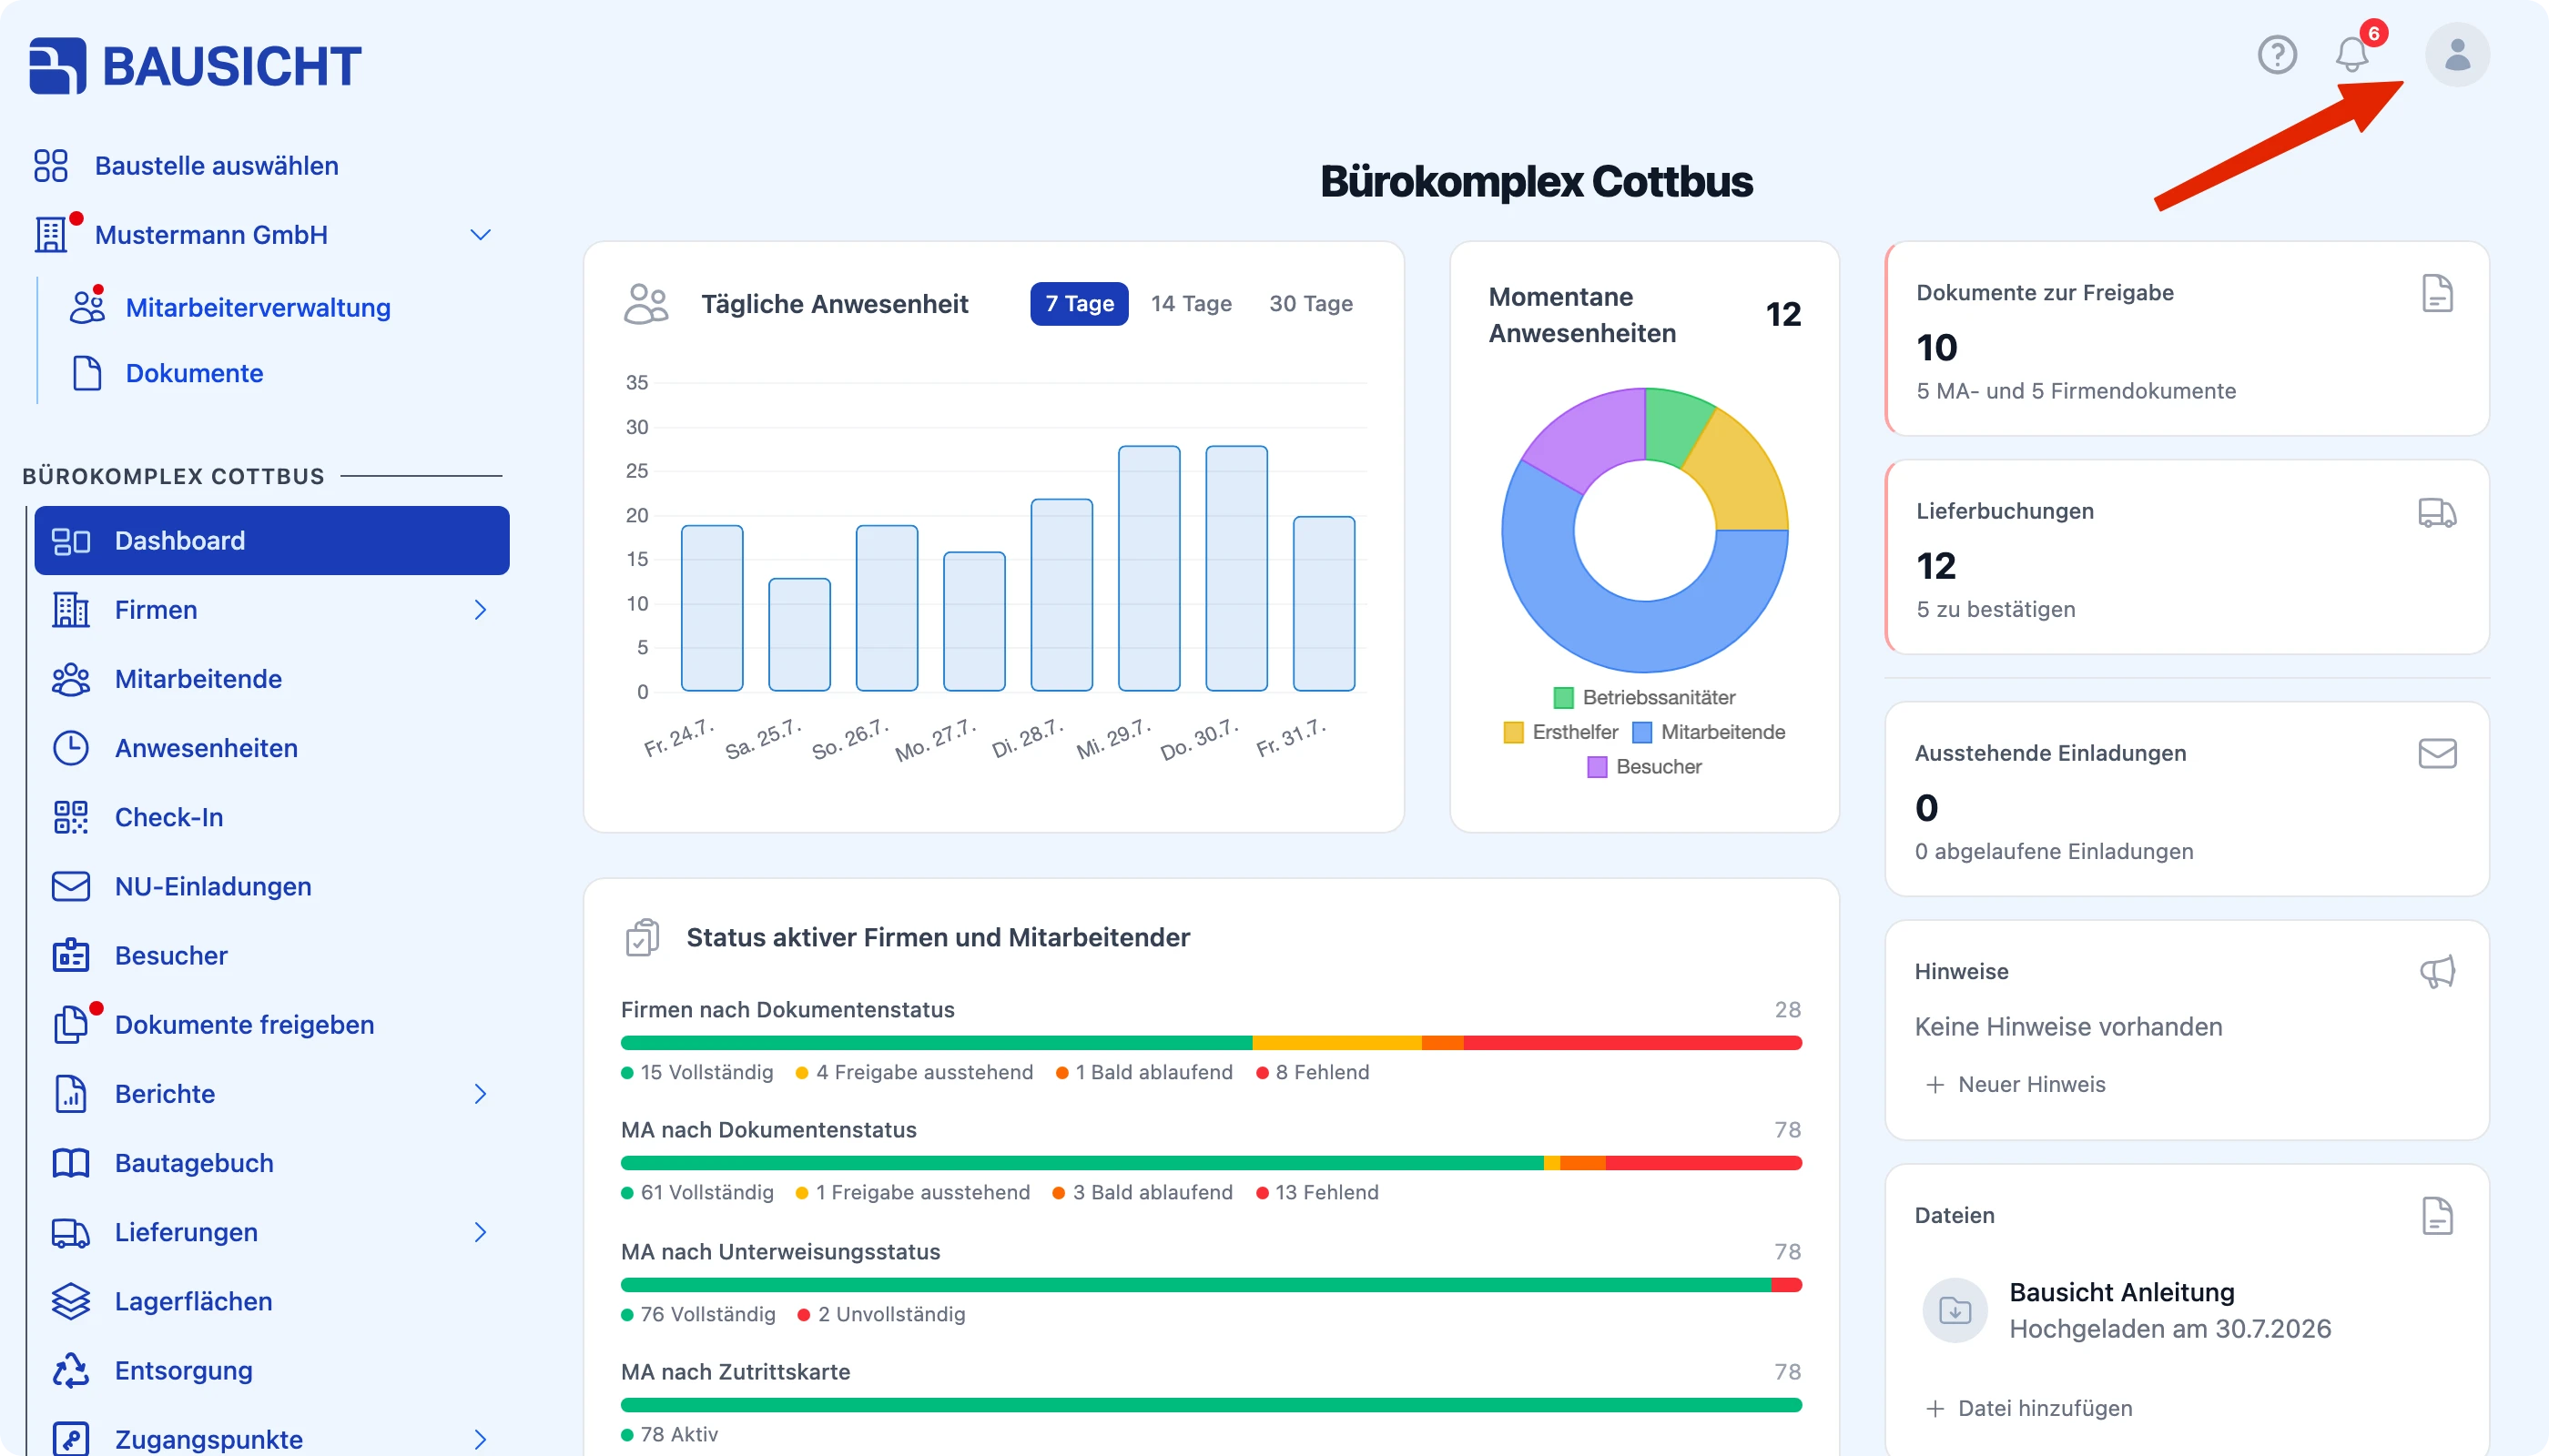Viewport: 2549px width, 1456px height.
Task: Click the Mustermann GmbH building icon
Action: click(x=51, y=234)
